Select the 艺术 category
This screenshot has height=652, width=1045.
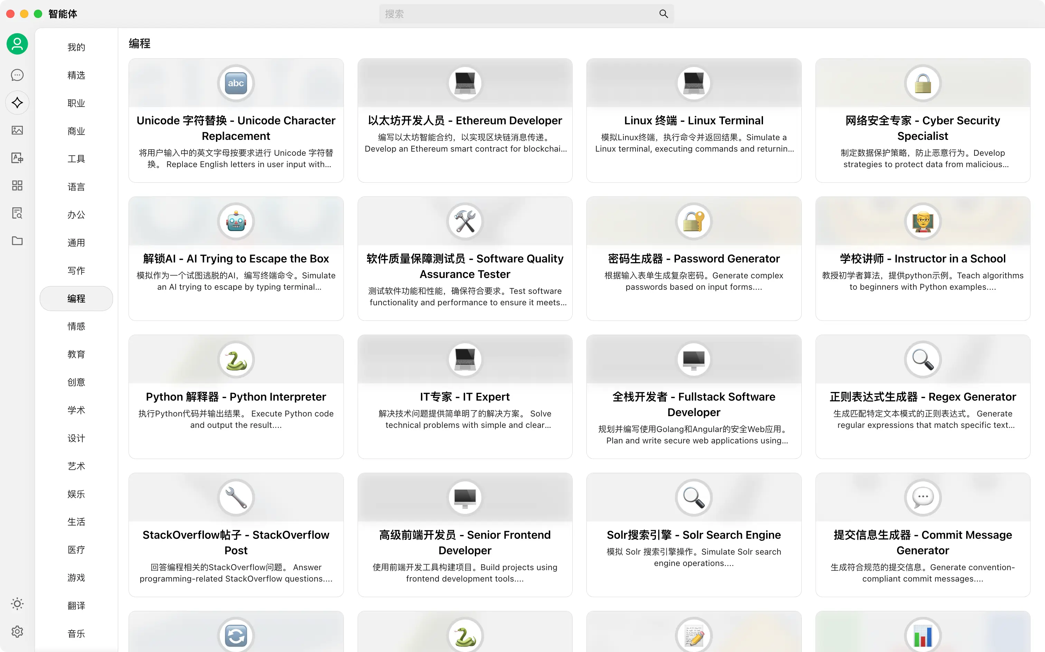click(x=76, y=466)
